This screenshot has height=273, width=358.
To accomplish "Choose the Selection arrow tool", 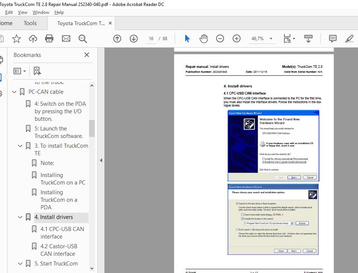I will (187, 39).
